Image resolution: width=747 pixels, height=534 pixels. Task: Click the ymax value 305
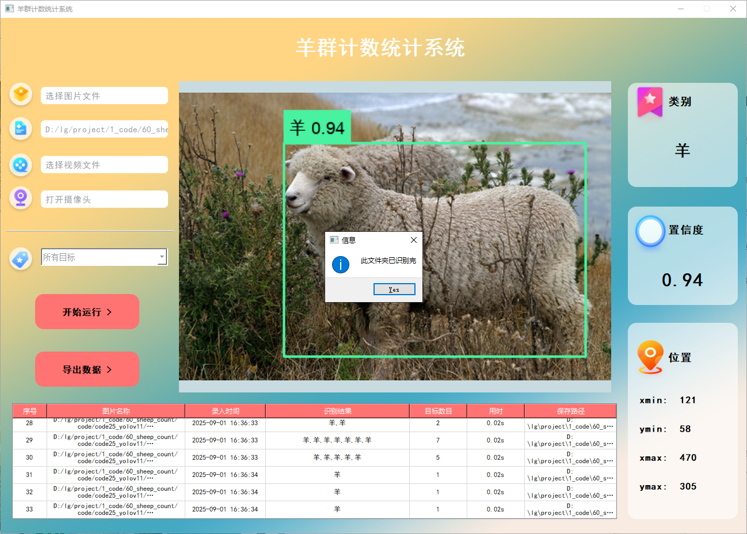pos(688,486)
